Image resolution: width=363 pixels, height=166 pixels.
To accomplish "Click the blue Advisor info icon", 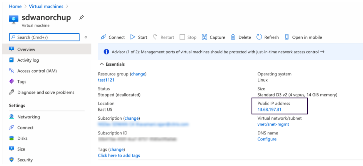I will pyautogui.click(x=106, y=52).
